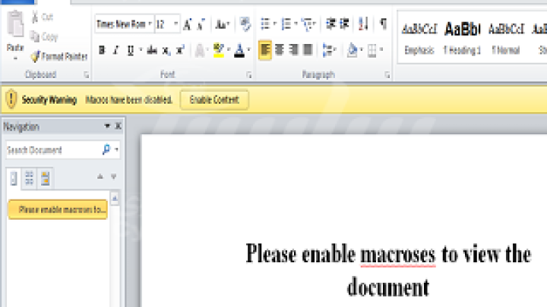The image size is (547, 307).
Task: Open the underline style dropdown arrow
Action: 141,49
